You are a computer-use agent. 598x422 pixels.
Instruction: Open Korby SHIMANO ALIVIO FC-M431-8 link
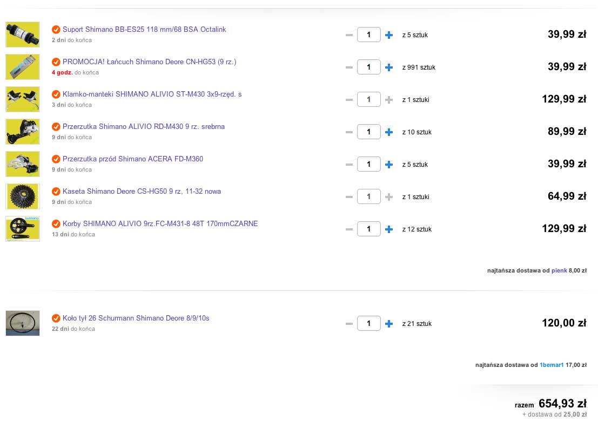tap(160, 223)
